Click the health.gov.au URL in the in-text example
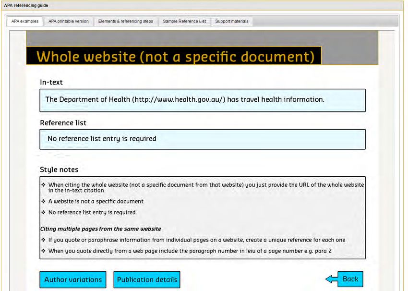The width and height of the screenshot is (408, 291). click(x=179, y=99)
